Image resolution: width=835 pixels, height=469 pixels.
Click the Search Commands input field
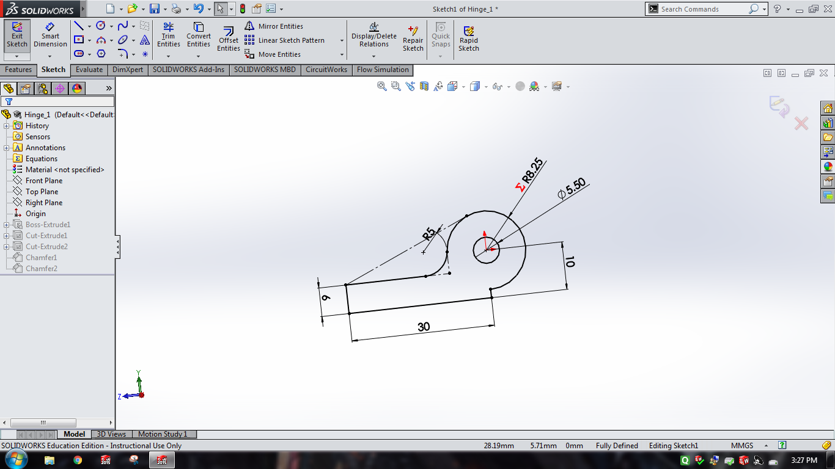coord(703,9)
